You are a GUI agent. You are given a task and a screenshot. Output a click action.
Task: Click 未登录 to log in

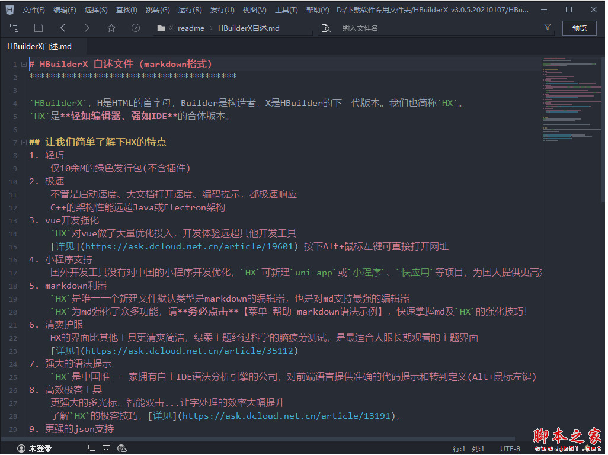[x=35, y=448]
